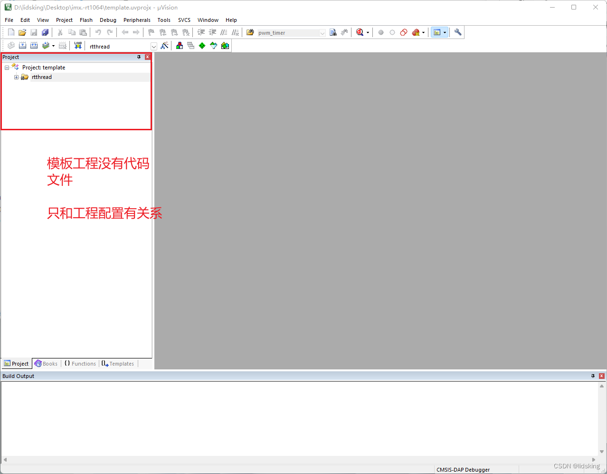Open Options for Target with the wand icon
The image size is (607, 474).
(164, 46)
